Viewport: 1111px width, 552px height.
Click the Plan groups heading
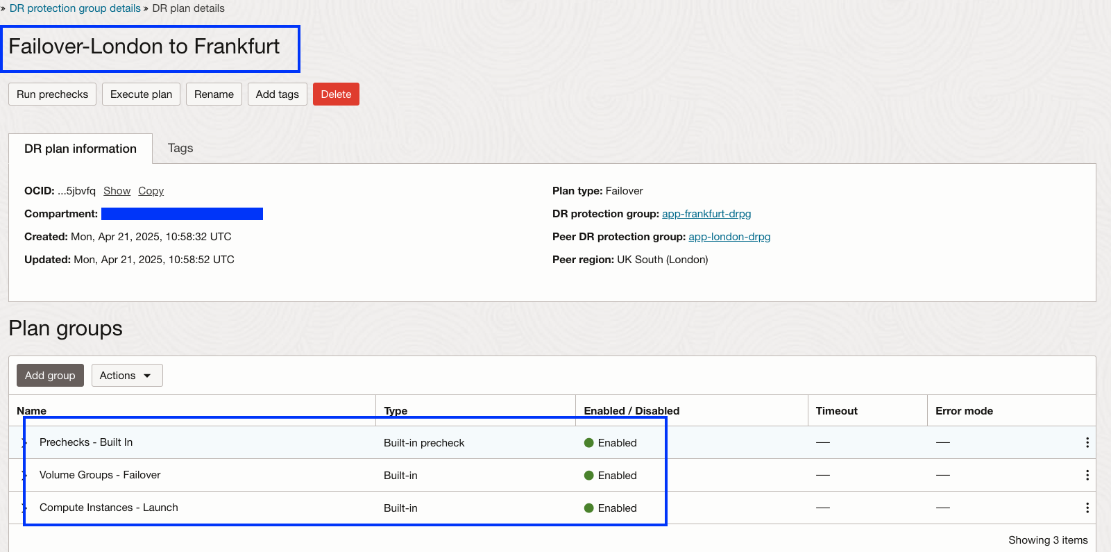point(65,328)
